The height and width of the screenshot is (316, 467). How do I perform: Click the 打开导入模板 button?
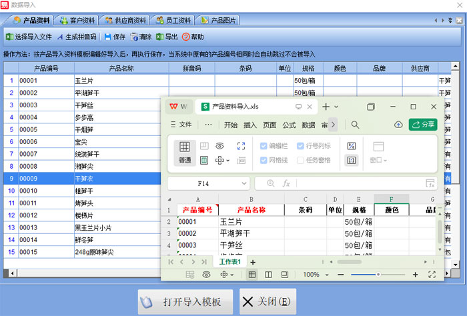click(x=185, y=301)
